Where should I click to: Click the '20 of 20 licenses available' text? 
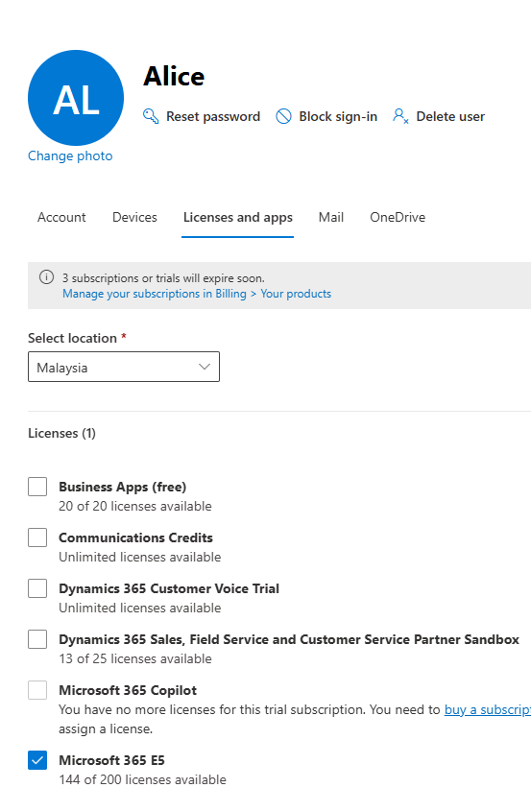(x=135, y=506)
